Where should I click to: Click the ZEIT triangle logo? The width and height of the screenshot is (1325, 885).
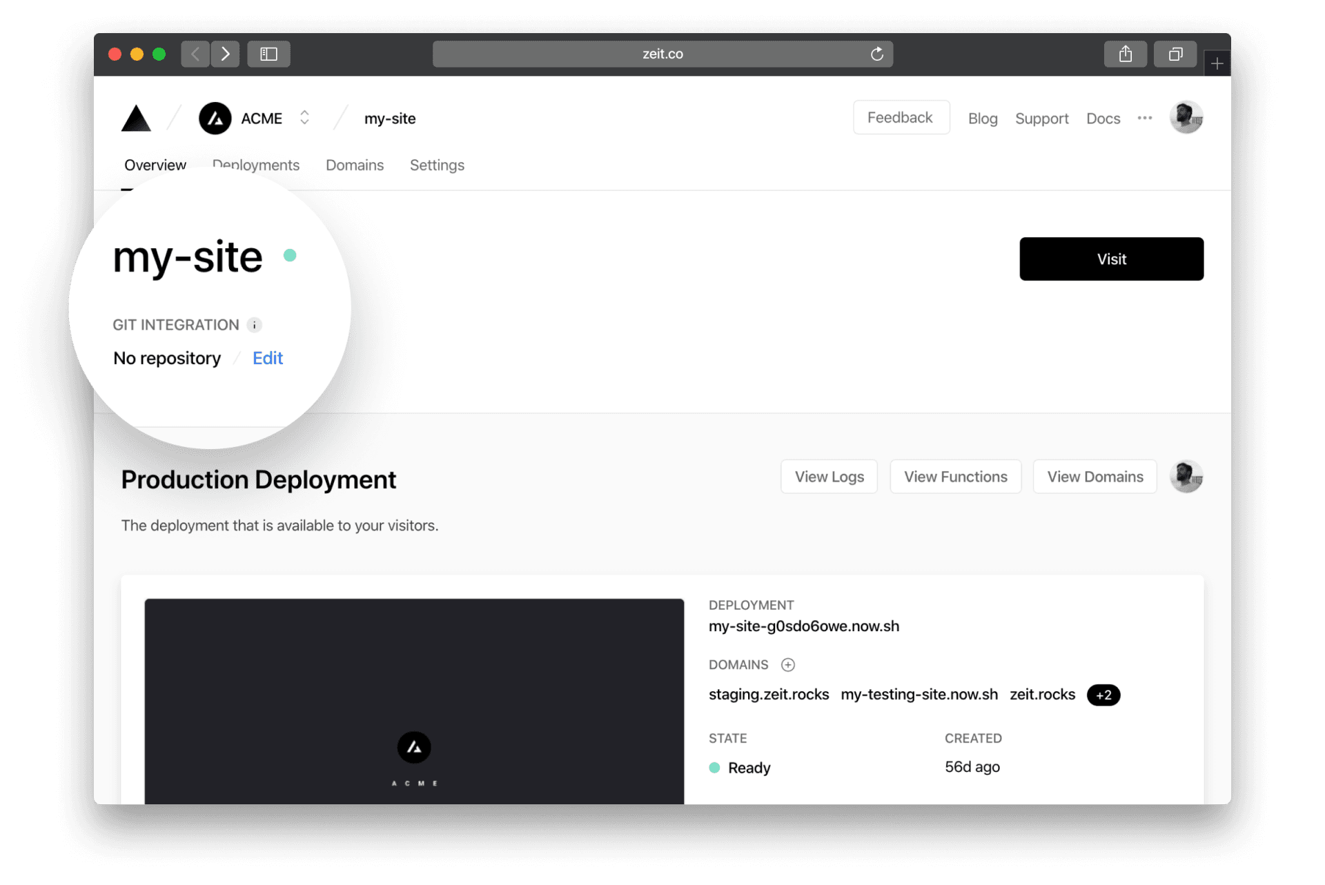coord(136,119)
